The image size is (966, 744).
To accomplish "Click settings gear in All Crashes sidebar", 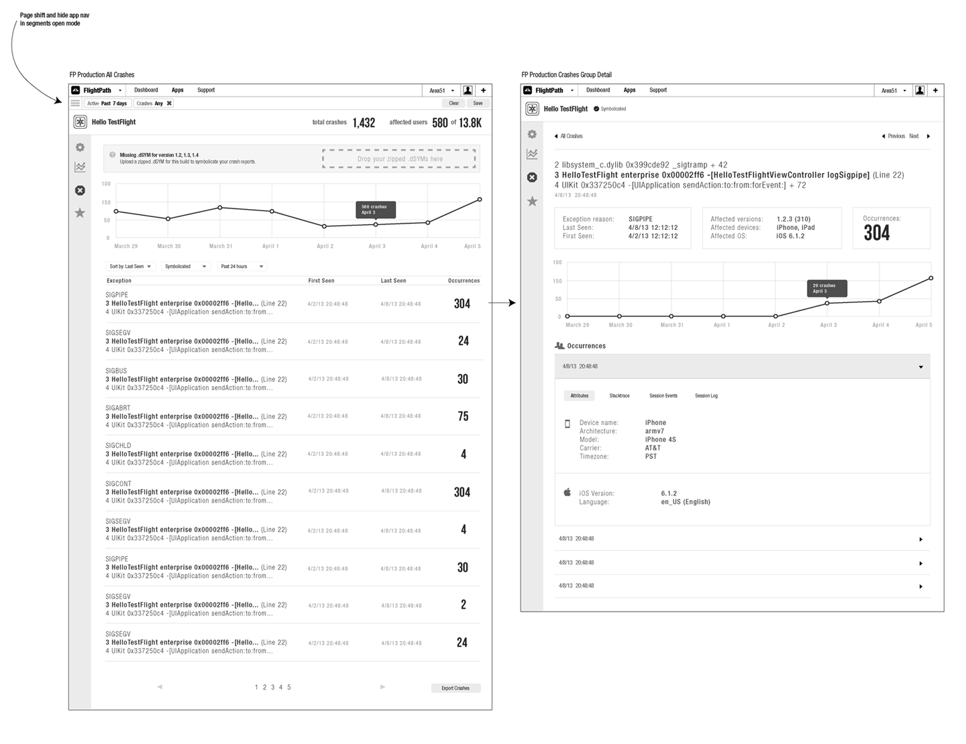I will pyautogui.click(x=80, y=147).
